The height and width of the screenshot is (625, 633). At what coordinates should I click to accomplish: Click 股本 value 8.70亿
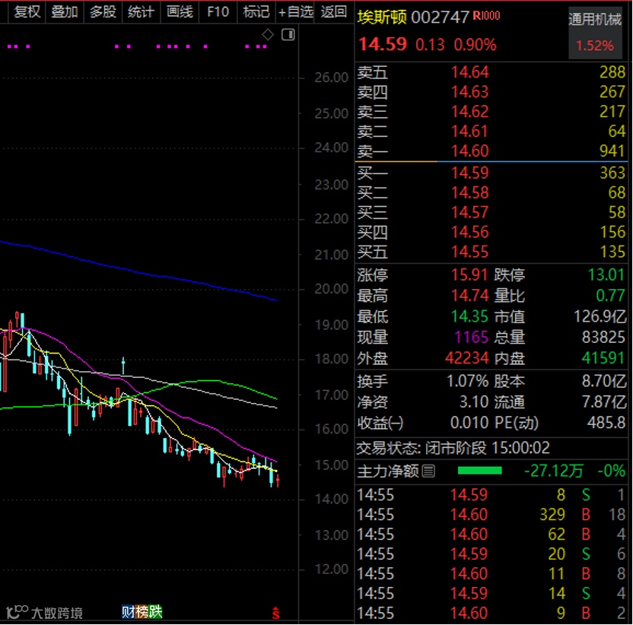point(604,381)
